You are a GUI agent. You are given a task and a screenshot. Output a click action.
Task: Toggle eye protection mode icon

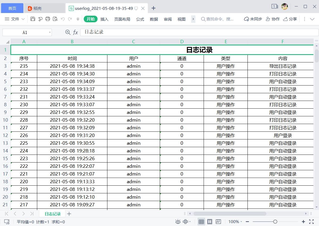(178, 221)
